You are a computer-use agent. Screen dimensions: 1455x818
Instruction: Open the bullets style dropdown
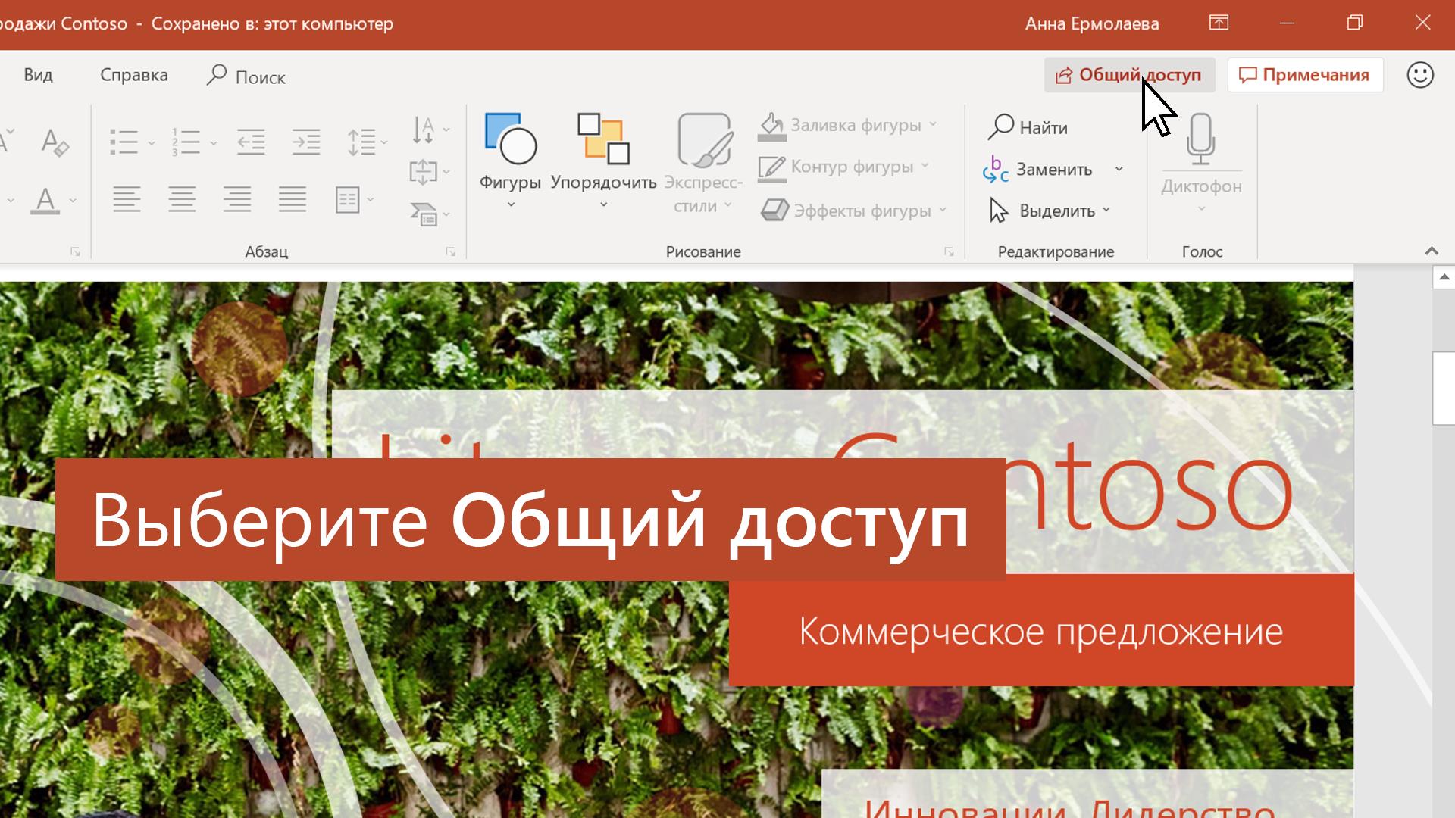pos(152,142)
